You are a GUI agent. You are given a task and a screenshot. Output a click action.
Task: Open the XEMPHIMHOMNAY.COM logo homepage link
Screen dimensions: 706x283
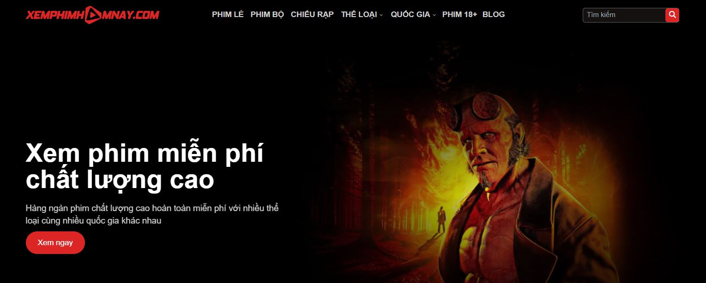point(92,15)
